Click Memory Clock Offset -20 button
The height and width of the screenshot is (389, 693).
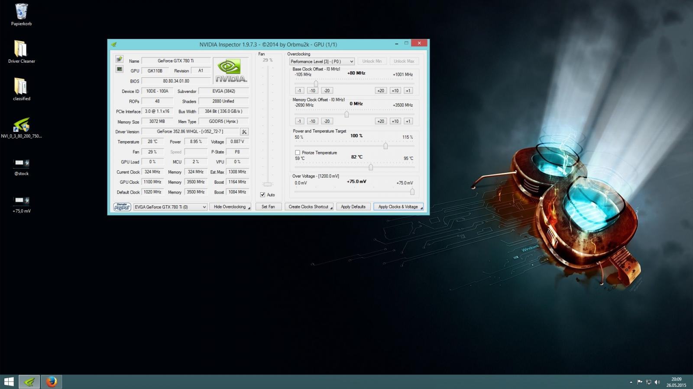[x=327, y=121]
